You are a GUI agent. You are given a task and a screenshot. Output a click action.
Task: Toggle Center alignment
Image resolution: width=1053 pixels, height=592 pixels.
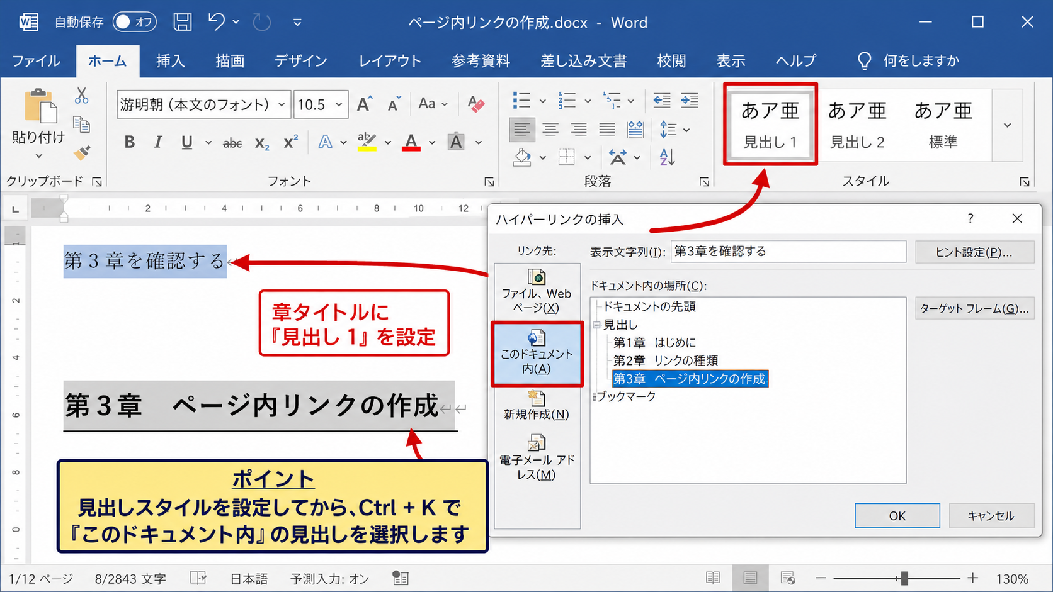[x=550, y=130]
